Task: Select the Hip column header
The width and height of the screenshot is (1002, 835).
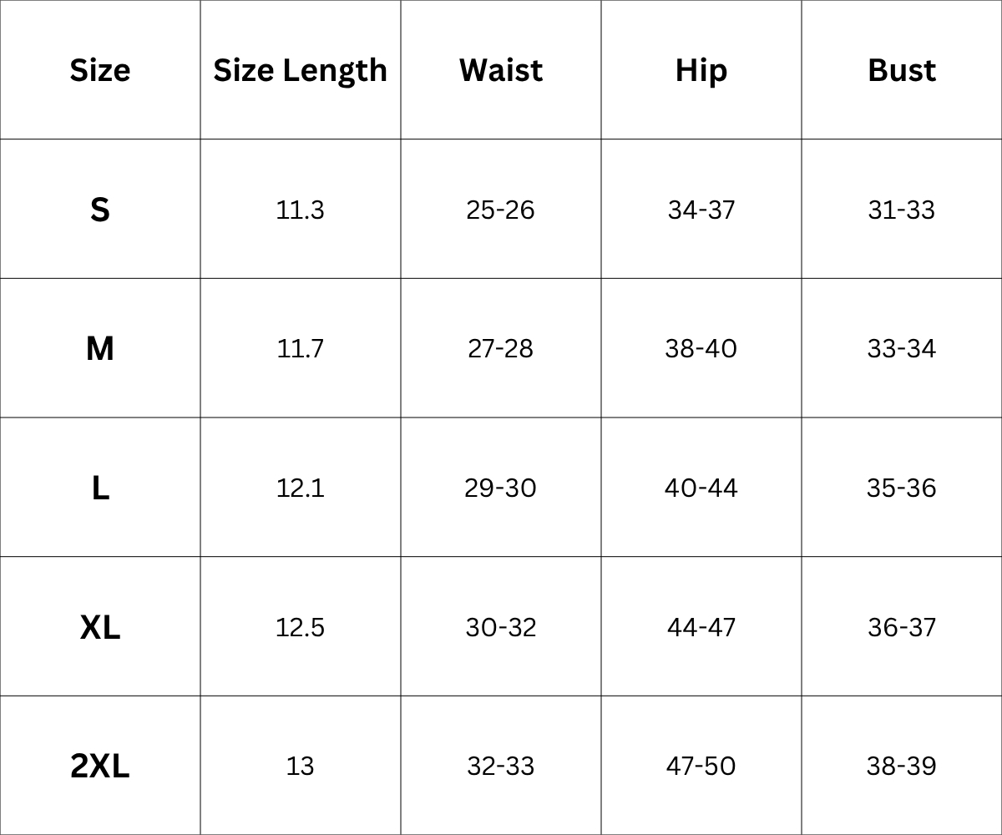Action: tap(701, 70)
